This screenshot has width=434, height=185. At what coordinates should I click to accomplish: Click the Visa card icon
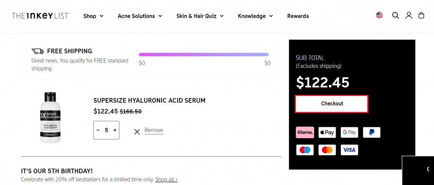click(x=349, y=150)
